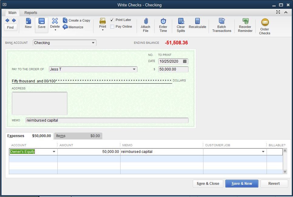Create a New check

[28, 23]
